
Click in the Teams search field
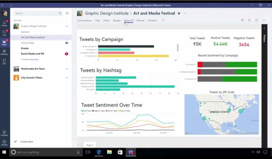click(38, 13)
